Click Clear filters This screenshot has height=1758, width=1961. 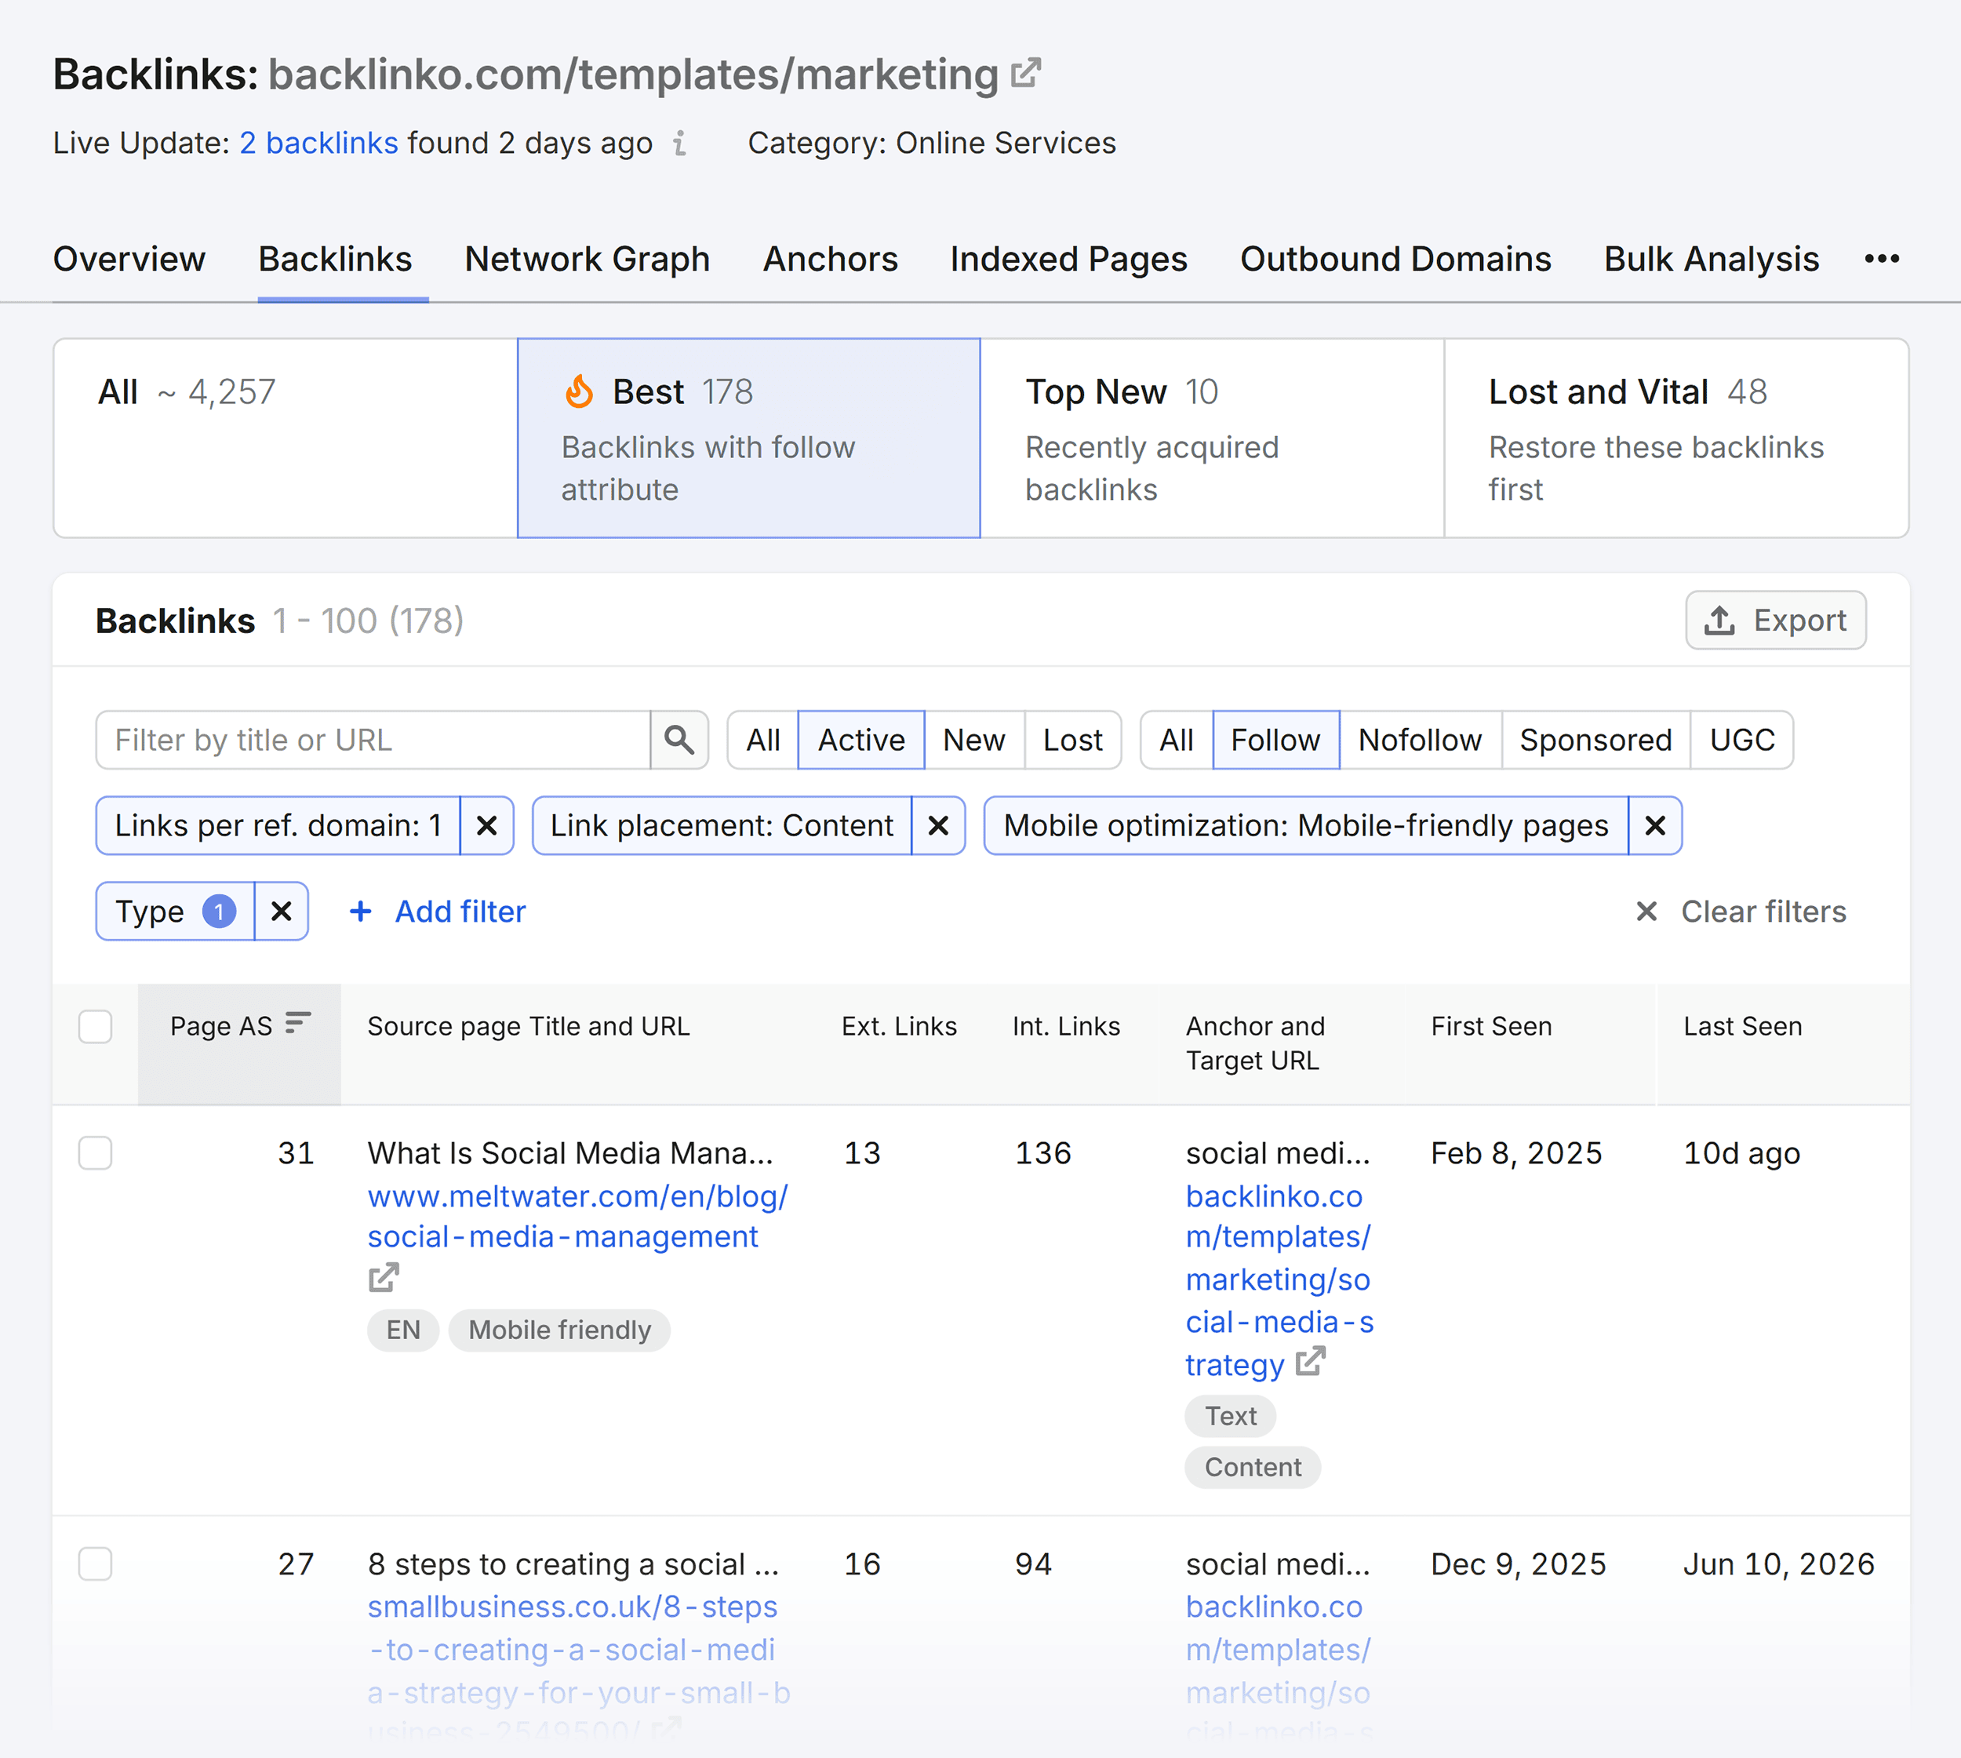click(x=1741, y=911)
